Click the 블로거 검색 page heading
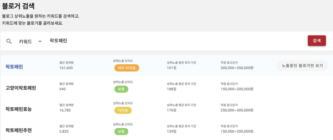333x140 pixels. (18, 6)
